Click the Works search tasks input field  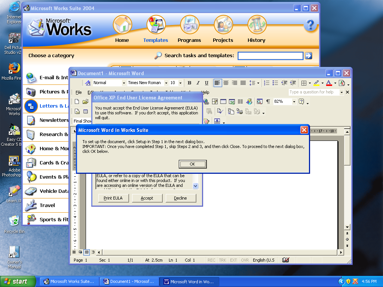tap(271, 56)
